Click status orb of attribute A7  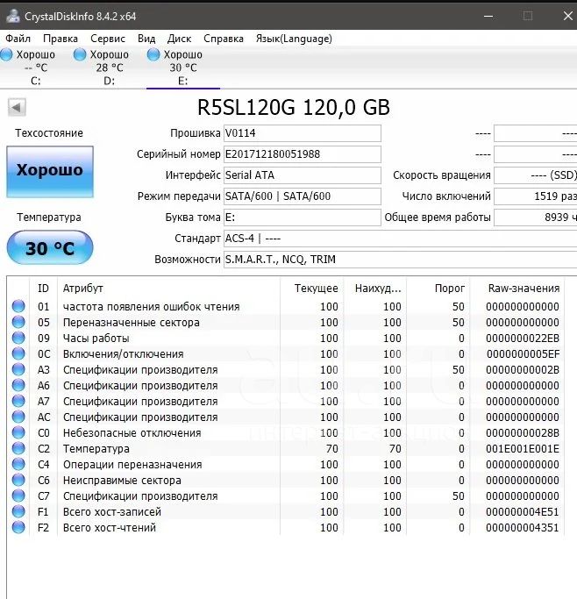click(x=18, y=401)
